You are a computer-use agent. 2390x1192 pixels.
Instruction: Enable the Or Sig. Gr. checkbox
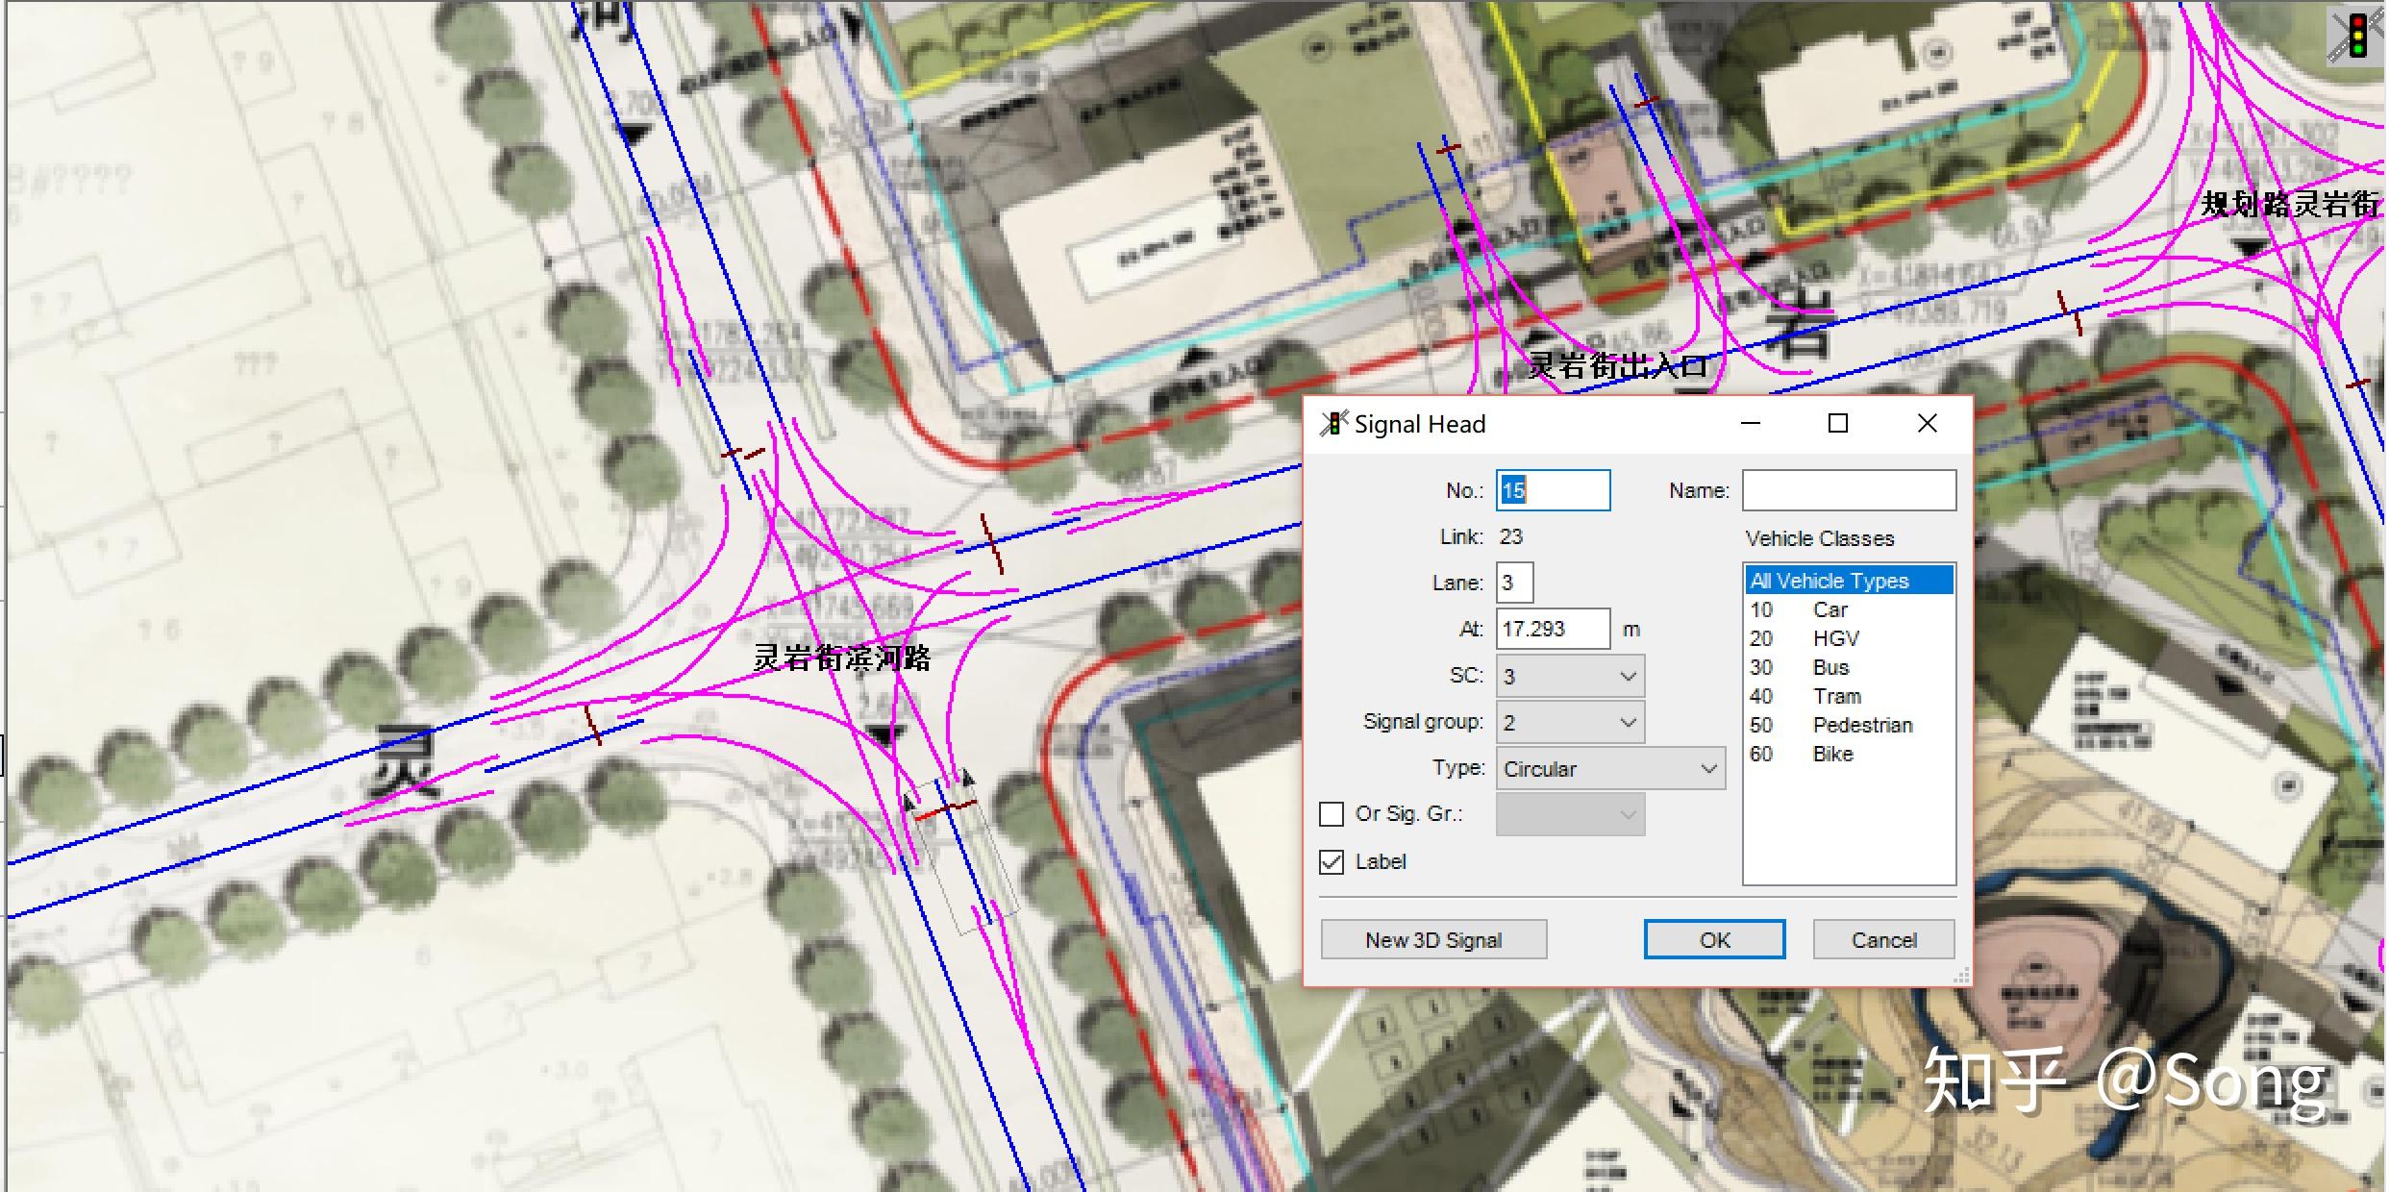pos(1332,814)
